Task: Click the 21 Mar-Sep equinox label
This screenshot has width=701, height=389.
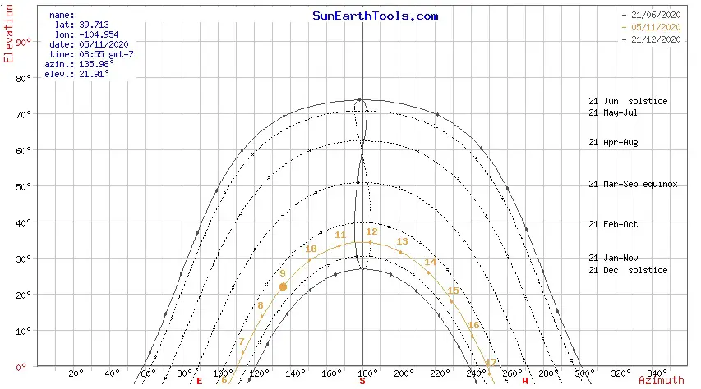Action: (x=633, y=185)
